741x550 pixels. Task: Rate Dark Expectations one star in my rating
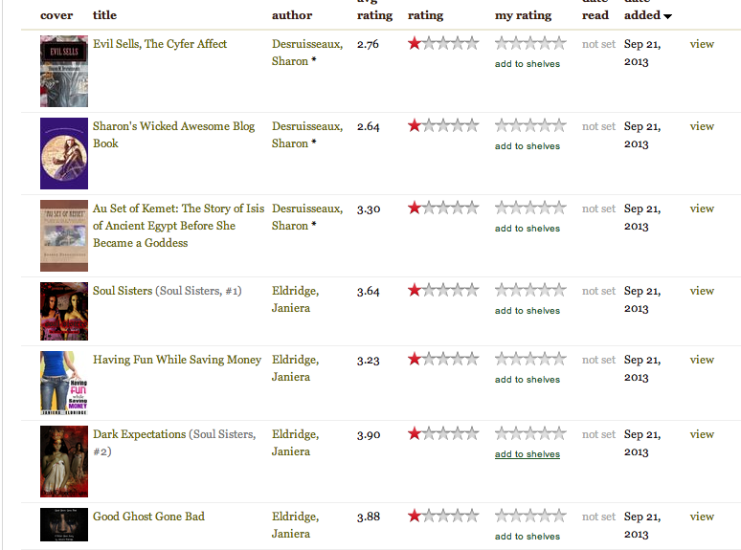click(502, 433)
